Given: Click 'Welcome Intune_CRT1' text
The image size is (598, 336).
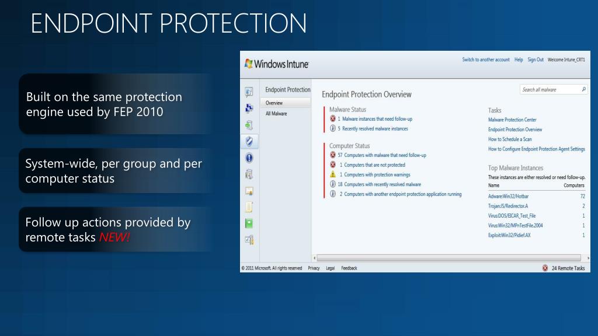Looking at the screenshot, I should [566, 60].
